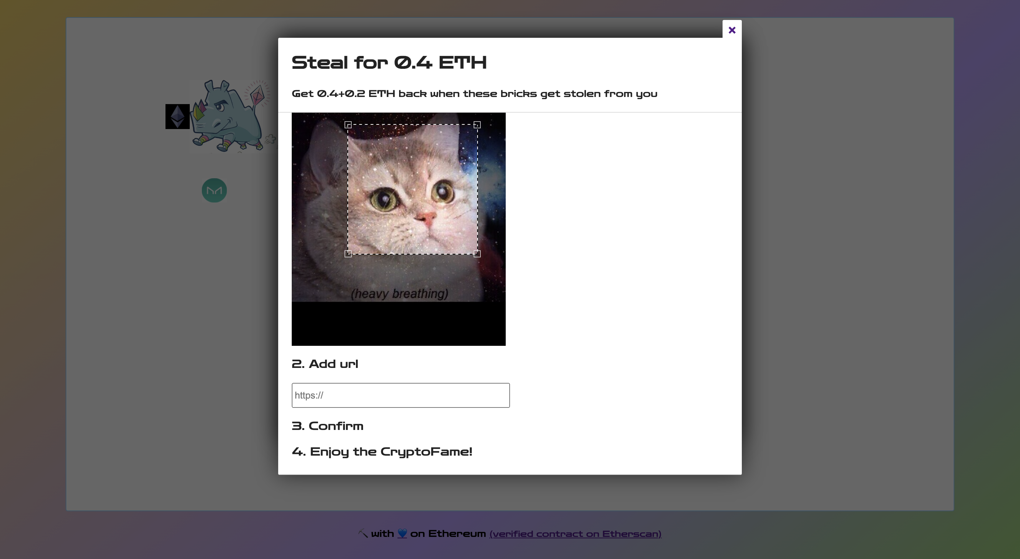Screen dimensions: 1020x559
Task: Click the bottom-right crop handle
Action: point(477,254)
